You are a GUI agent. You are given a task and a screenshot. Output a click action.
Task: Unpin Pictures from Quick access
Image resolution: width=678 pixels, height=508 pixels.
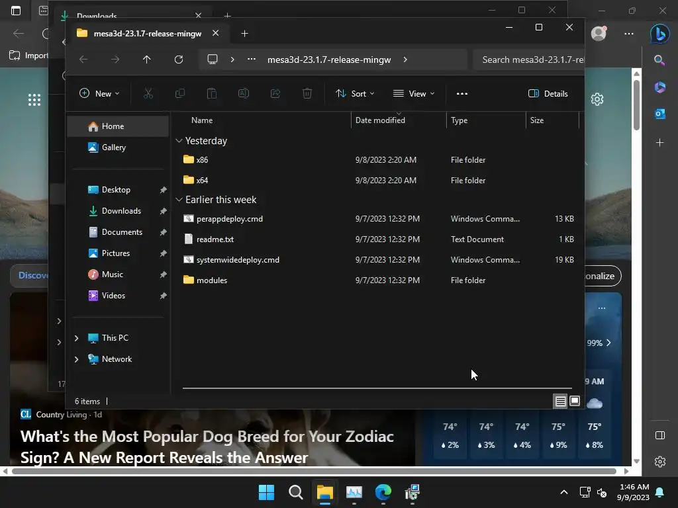pyautogui.click(x=163, y=253)
